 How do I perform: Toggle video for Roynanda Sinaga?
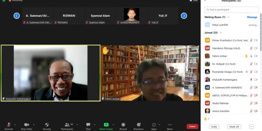click(256, 72)
